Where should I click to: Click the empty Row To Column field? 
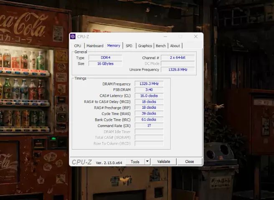coord(149,143)
